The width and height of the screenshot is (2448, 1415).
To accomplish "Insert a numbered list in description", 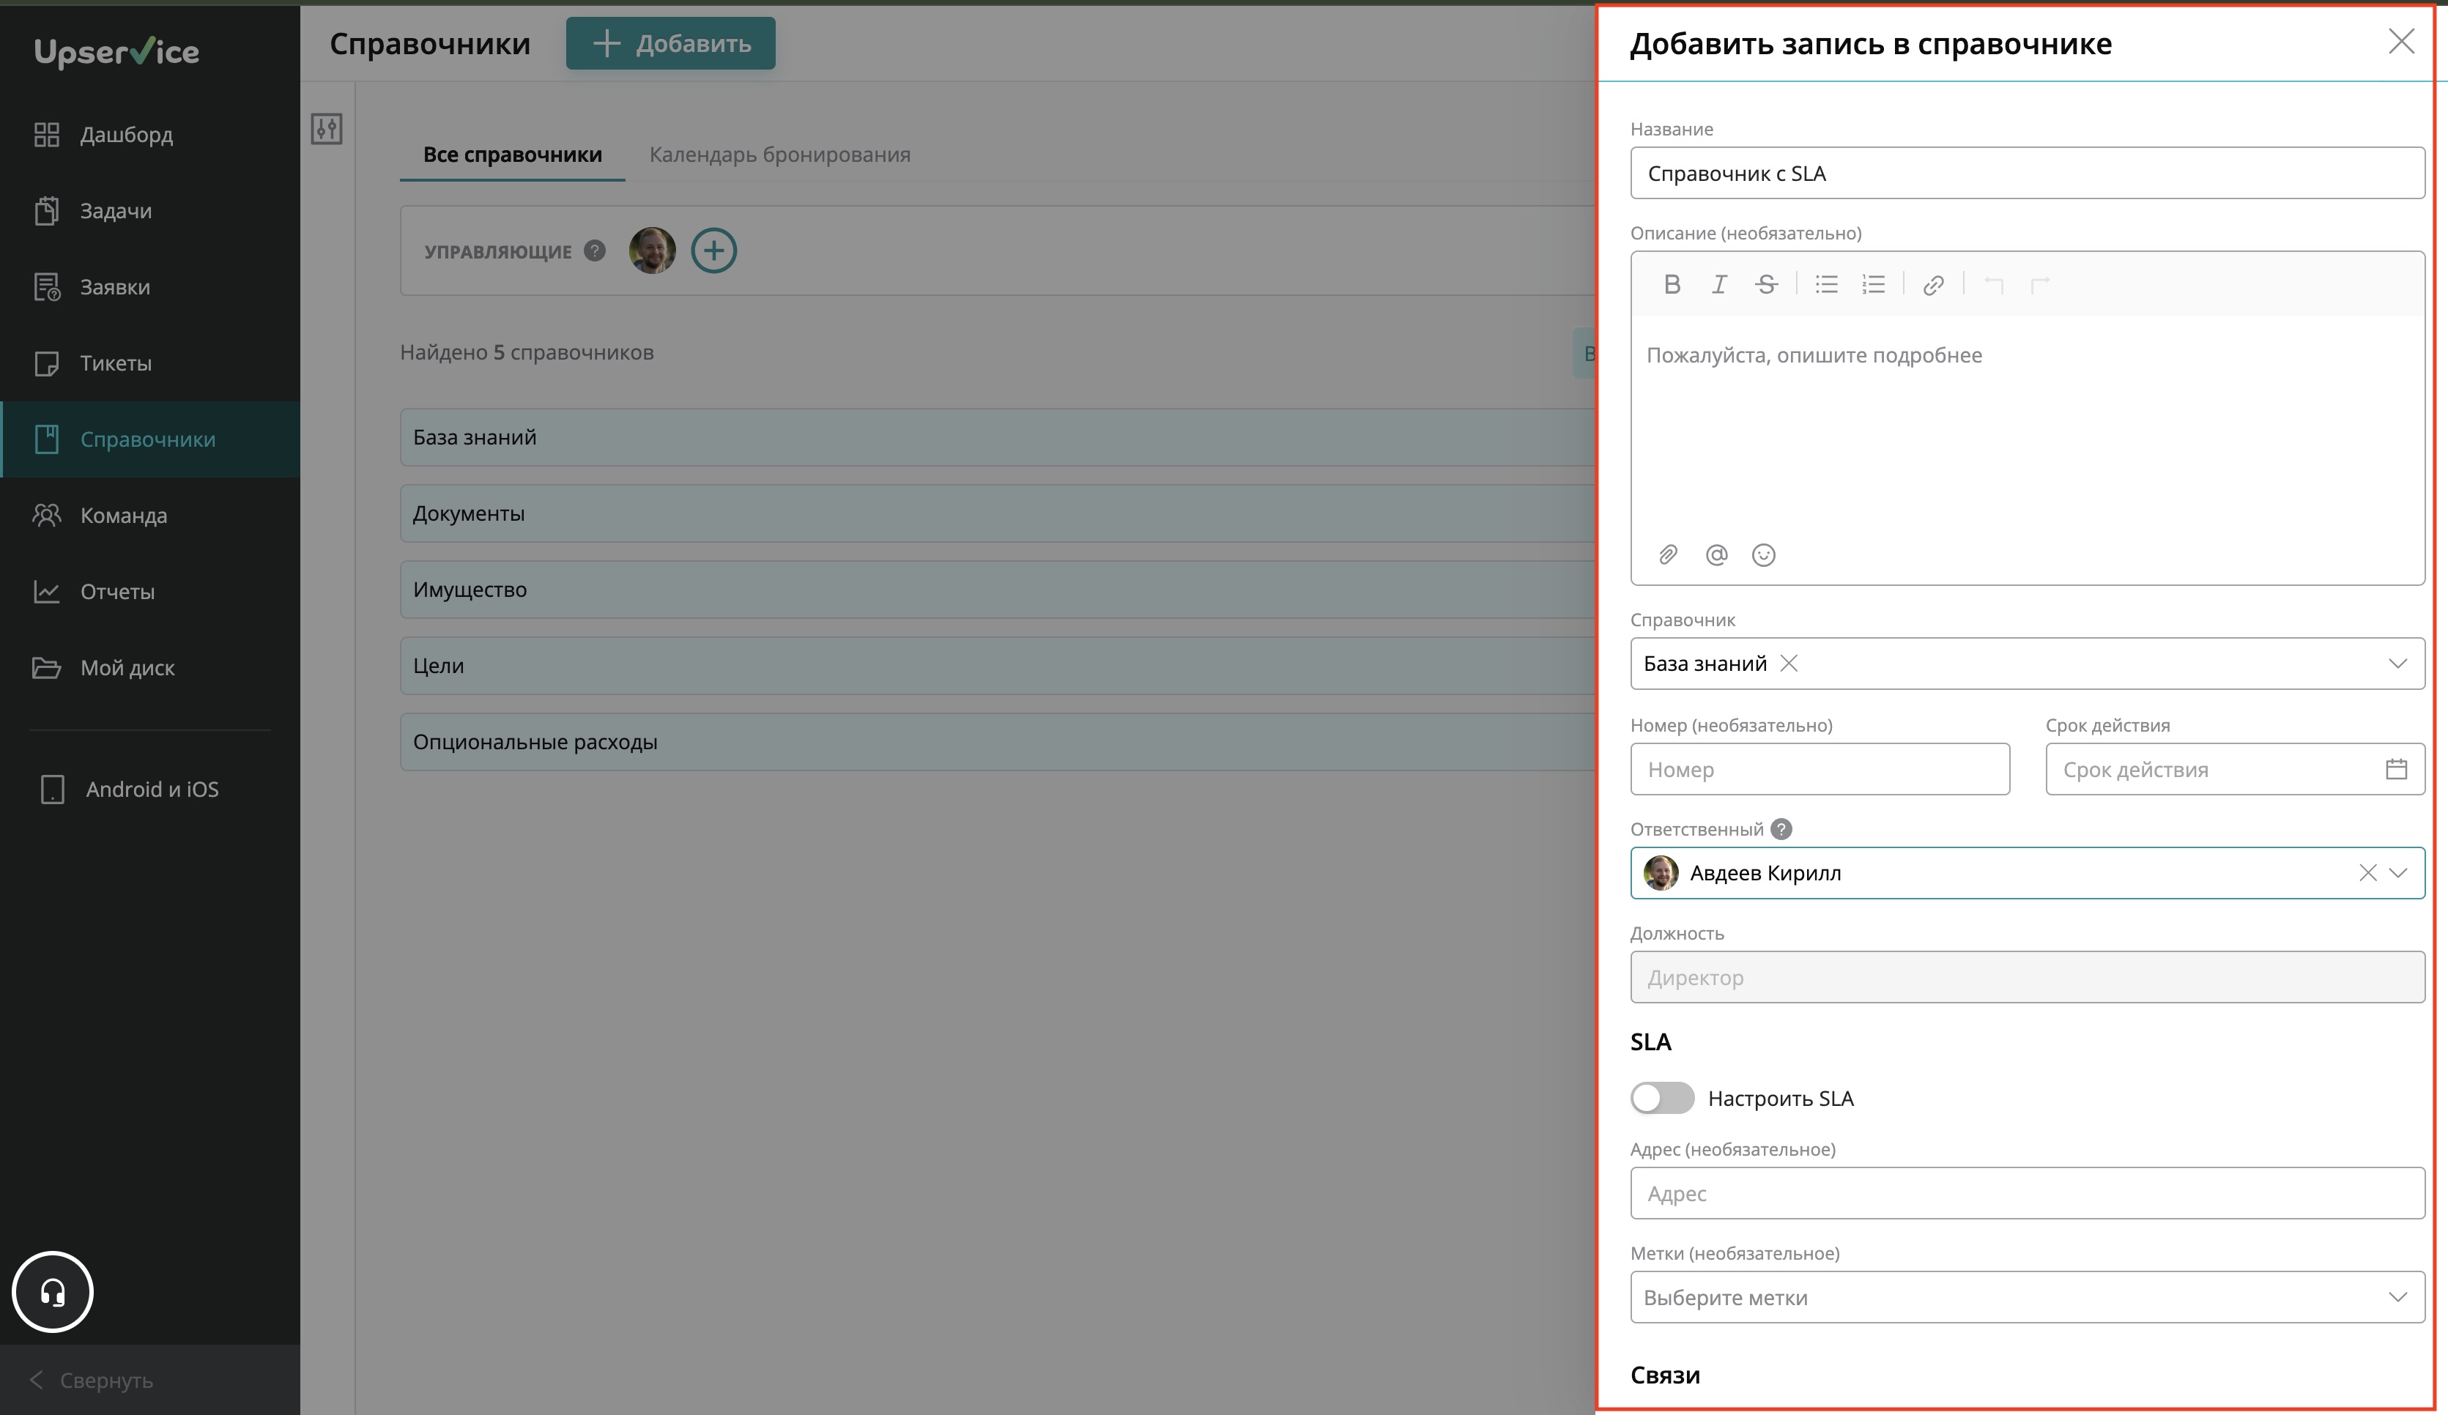I will click(1873, 285).
